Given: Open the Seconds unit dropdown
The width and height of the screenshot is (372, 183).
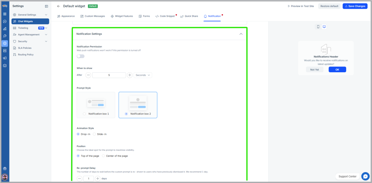Looking at the screenshot, I should (x=143, y=75).
